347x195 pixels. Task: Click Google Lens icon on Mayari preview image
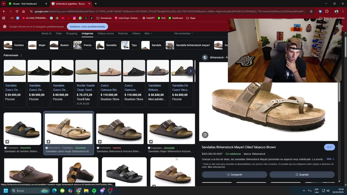tap(205, 135)
